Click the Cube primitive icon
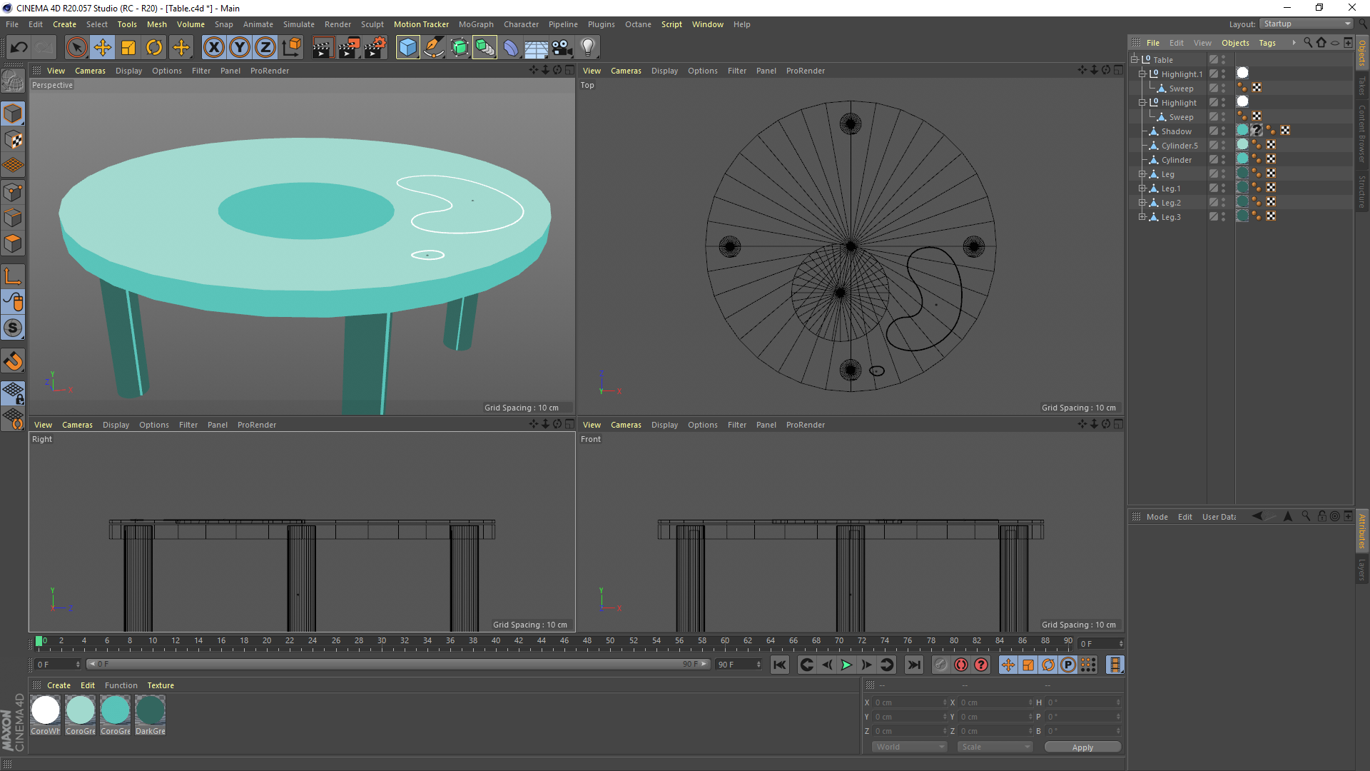The width and height of the screenshot is (1370, 771). coord(407,48)
